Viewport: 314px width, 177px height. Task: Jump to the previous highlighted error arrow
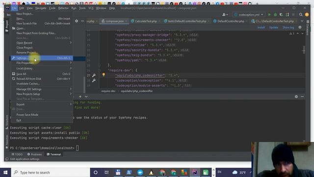[298, 33]
